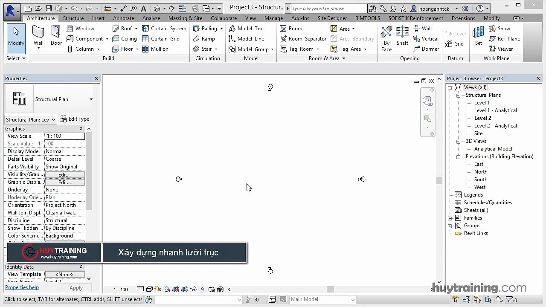Click the Ceiling tool
Viewport: 546px width, 307px height.
pos(124,39)
